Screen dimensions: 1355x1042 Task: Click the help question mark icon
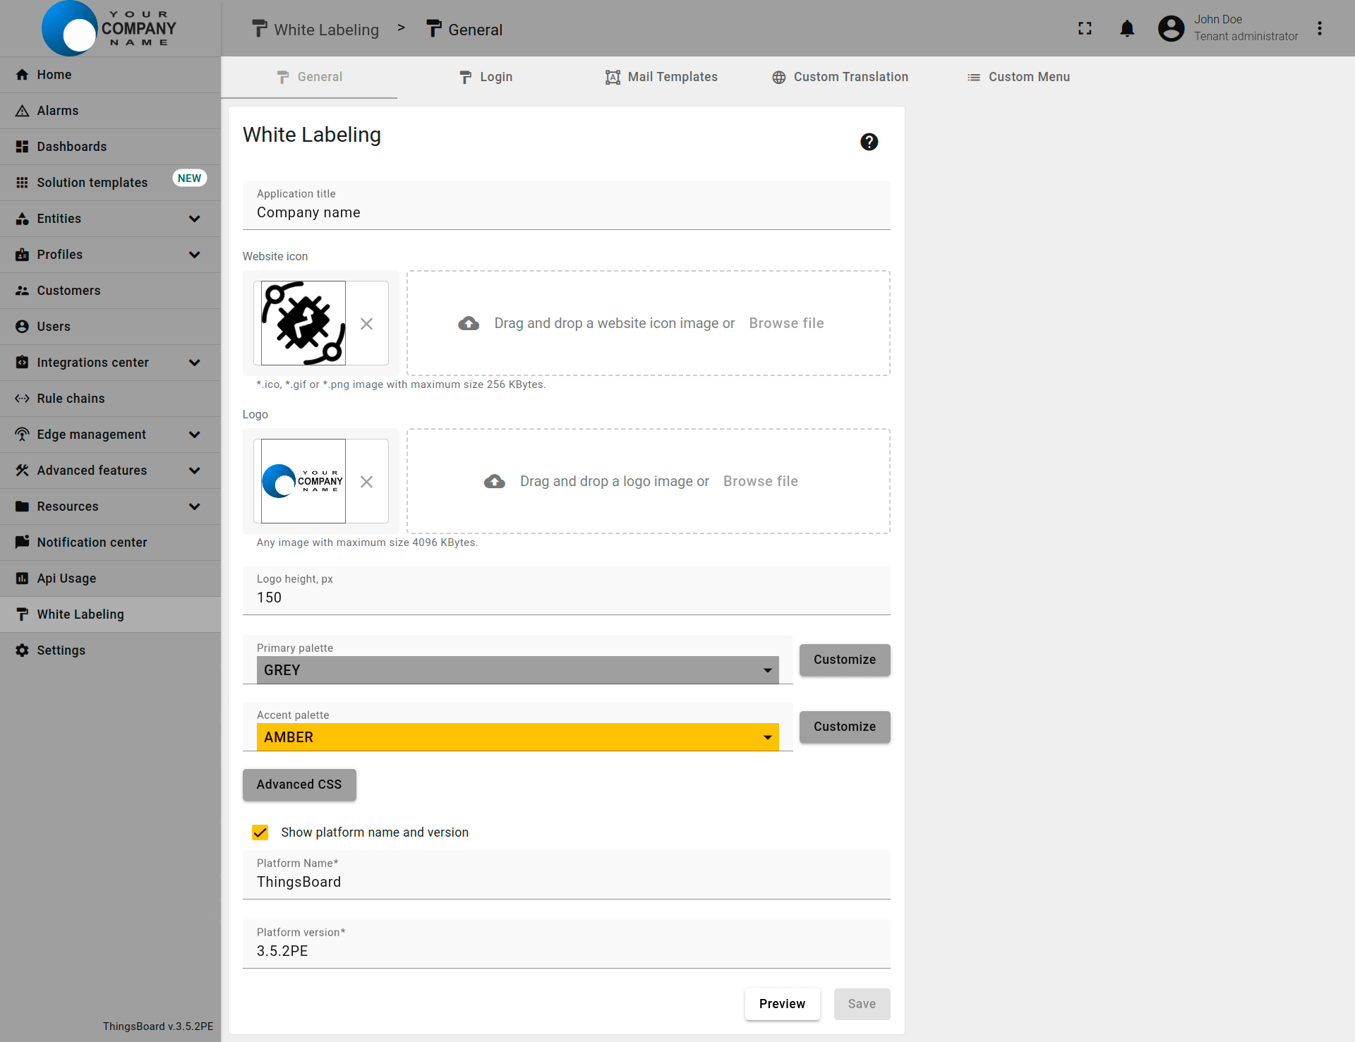[x=869, y=142]
